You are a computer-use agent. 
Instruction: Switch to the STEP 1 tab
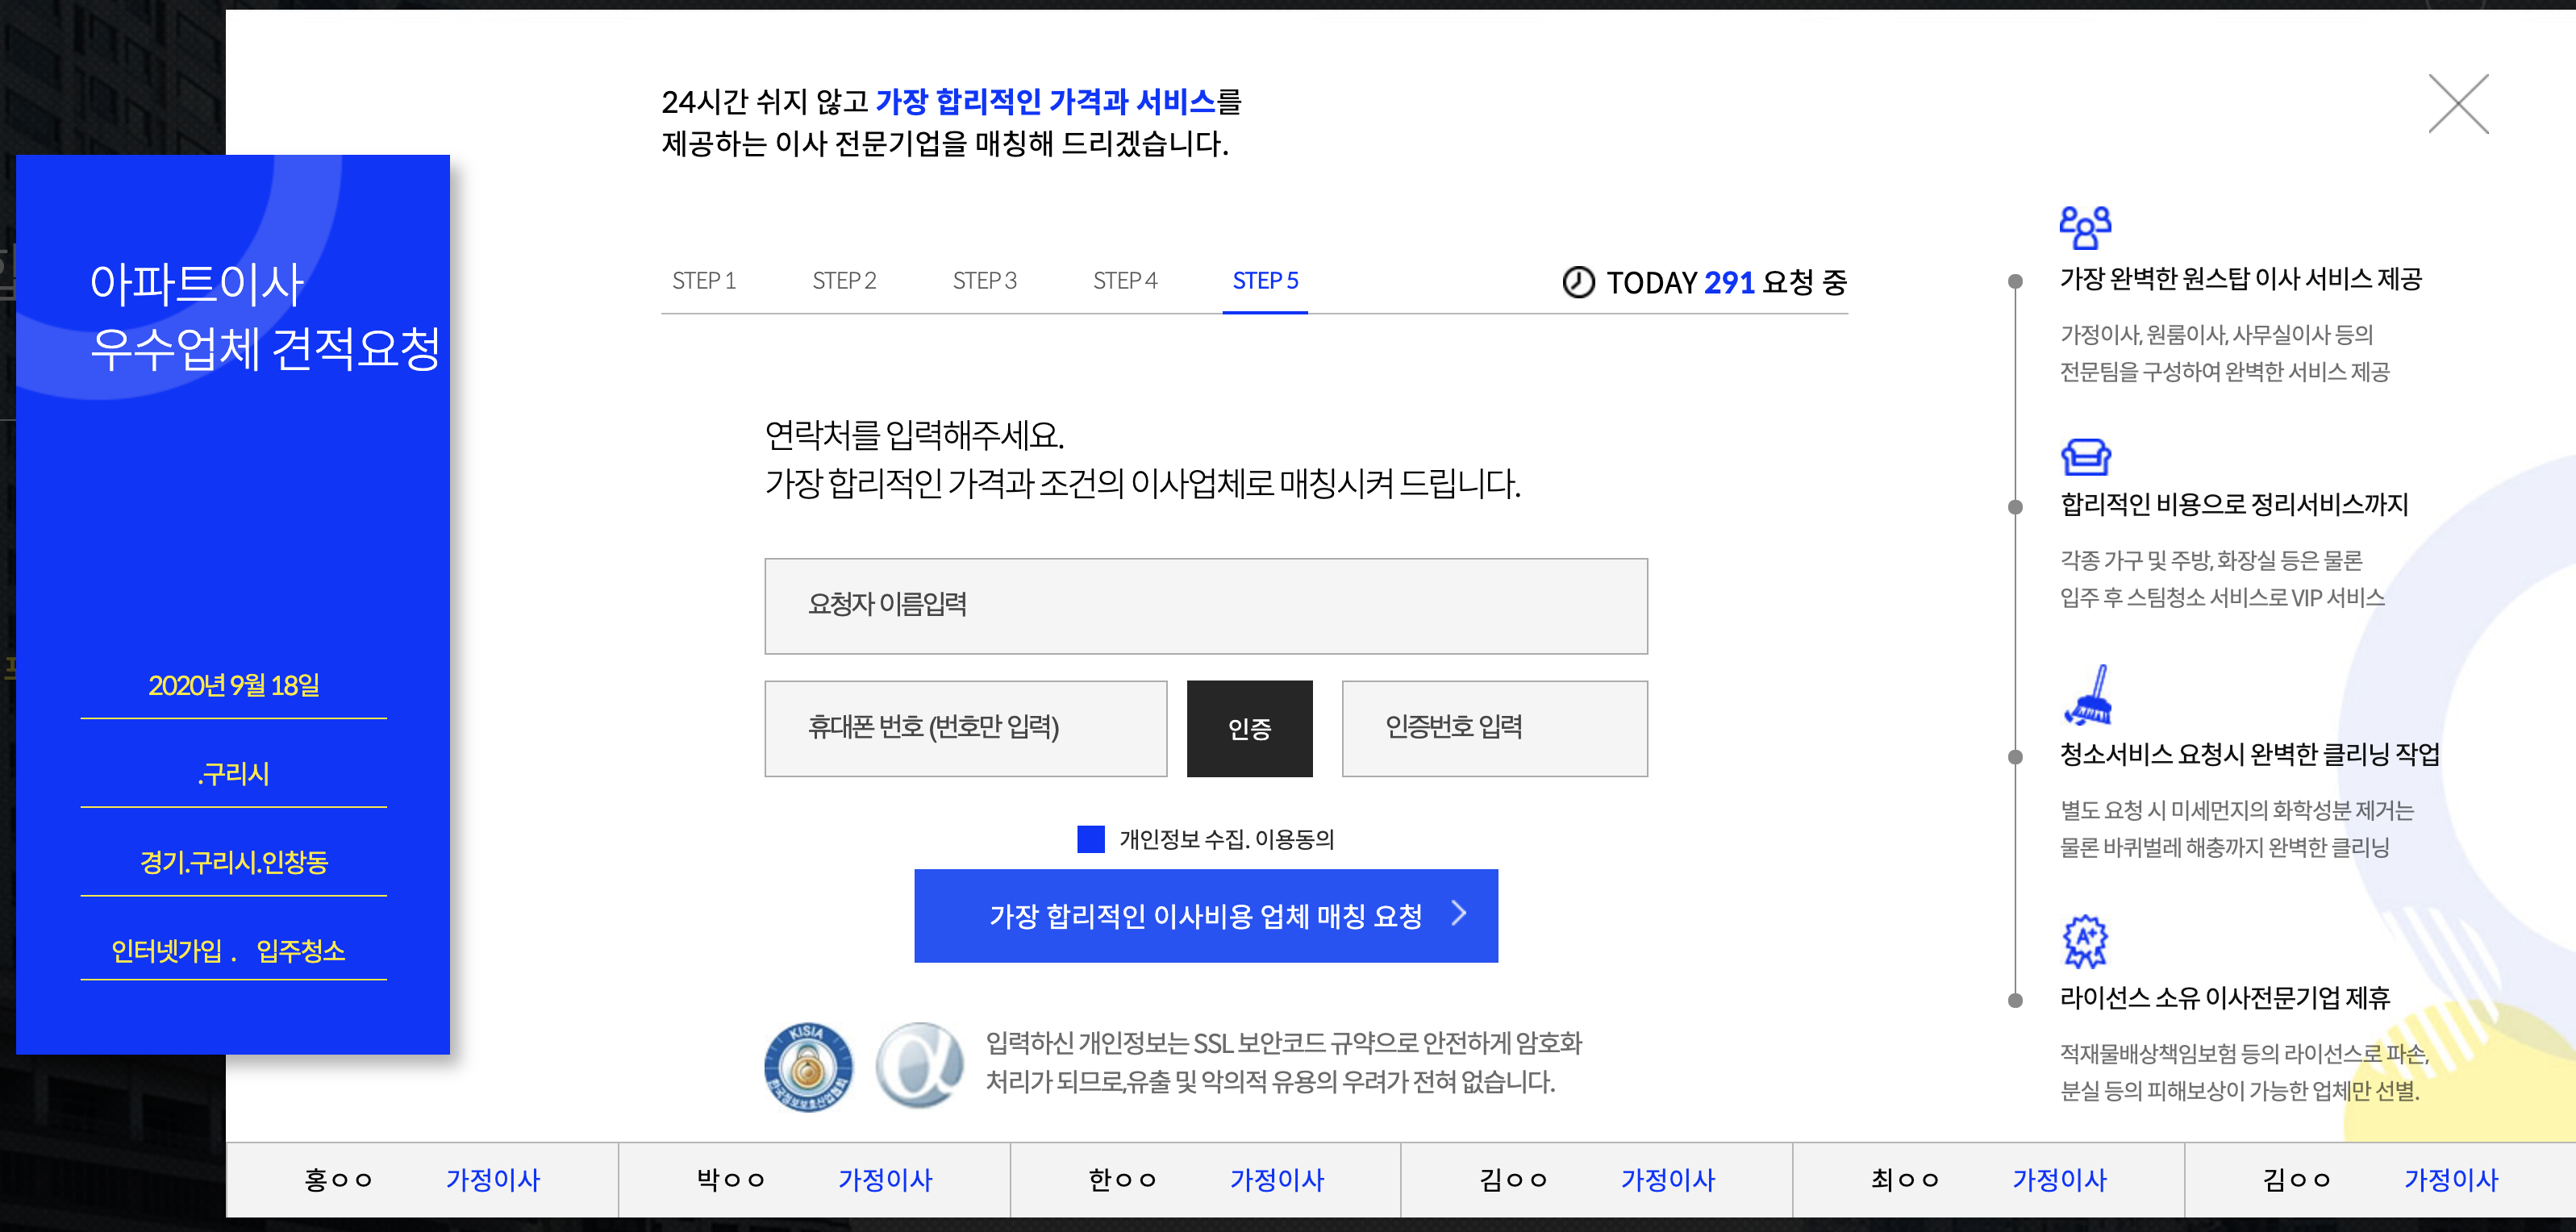703,281
